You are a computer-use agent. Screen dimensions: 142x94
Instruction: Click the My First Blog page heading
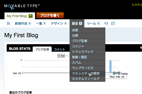coord(21,35)
